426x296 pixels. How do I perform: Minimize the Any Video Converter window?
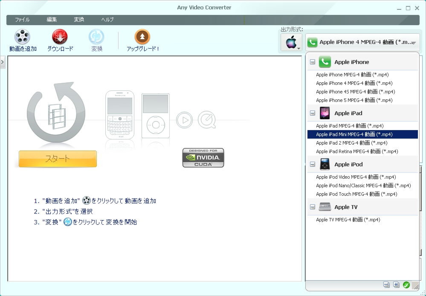click(x=399, y=9)
